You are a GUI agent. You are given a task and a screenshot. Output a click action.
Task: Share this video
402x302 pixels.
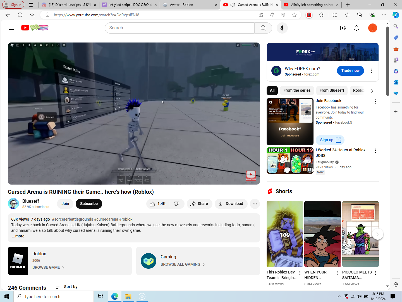tap(199, 204)
